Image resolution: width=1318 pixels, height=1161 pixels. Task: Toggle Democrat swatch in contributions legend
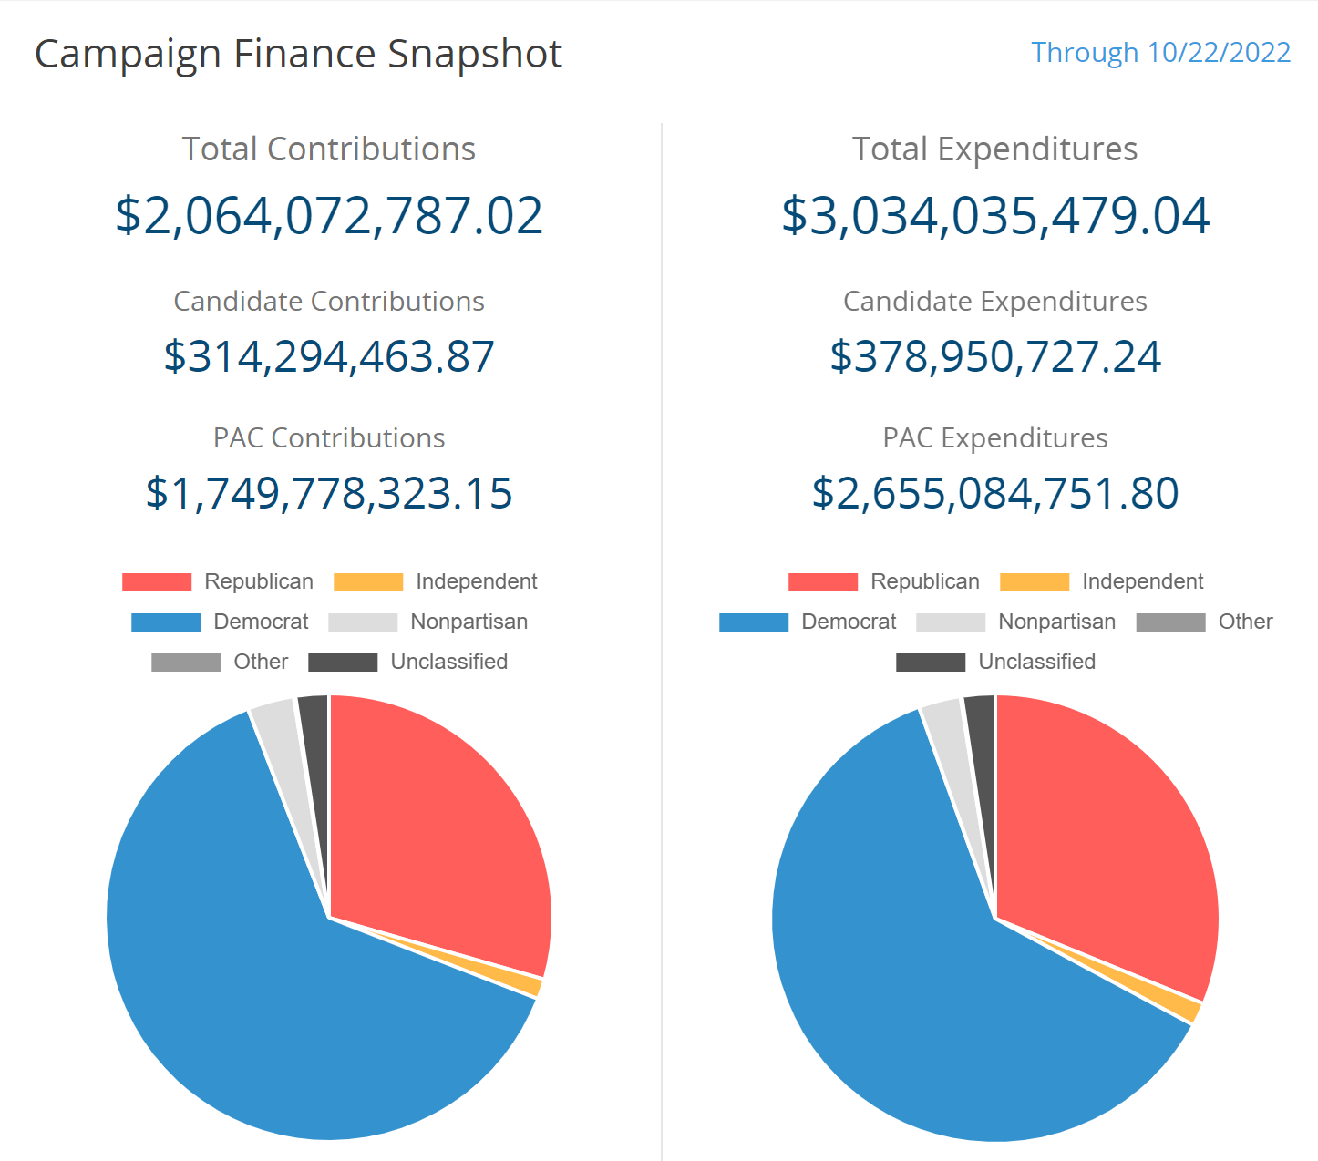(x=166, y=622)
